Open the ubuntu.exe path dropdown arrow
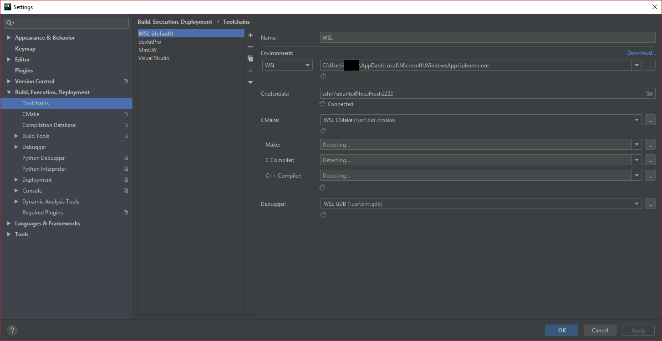Image resolution: width=662 pixels, height=341 pixels. pyautogui.click(x=637, y=66)
